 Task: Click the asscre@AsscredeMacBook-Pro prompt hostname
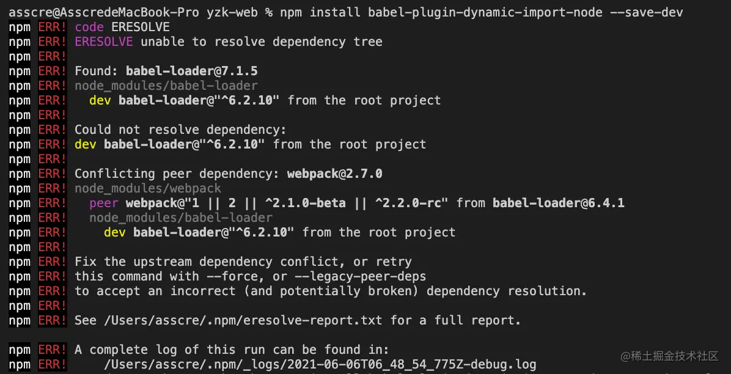pos(103,12)
